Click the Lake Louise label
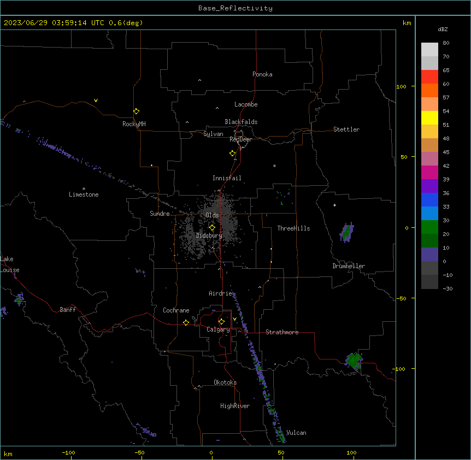 click(10, 264)
